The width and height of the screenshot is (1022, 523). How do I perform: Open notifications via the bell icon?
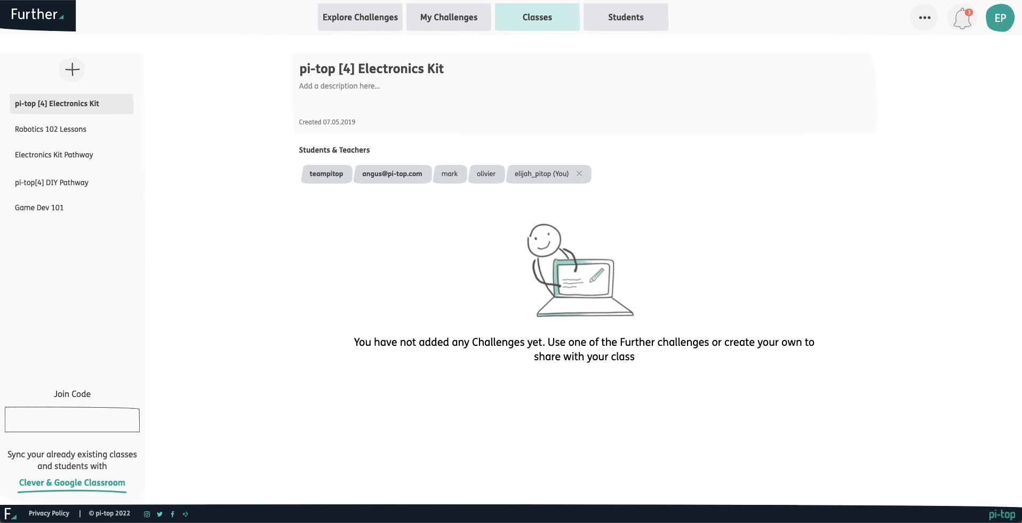click(x=963, y=18)
